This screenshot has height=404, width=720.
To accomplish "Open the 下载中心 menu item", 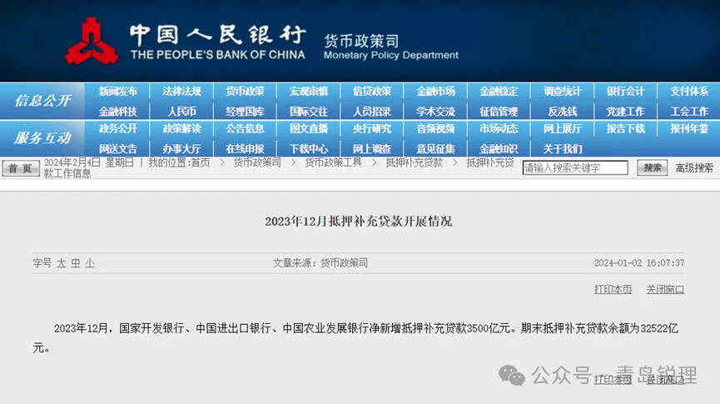I will (309, 149).
